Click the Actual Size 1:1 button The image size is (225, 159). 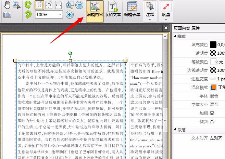coord(39,5)
